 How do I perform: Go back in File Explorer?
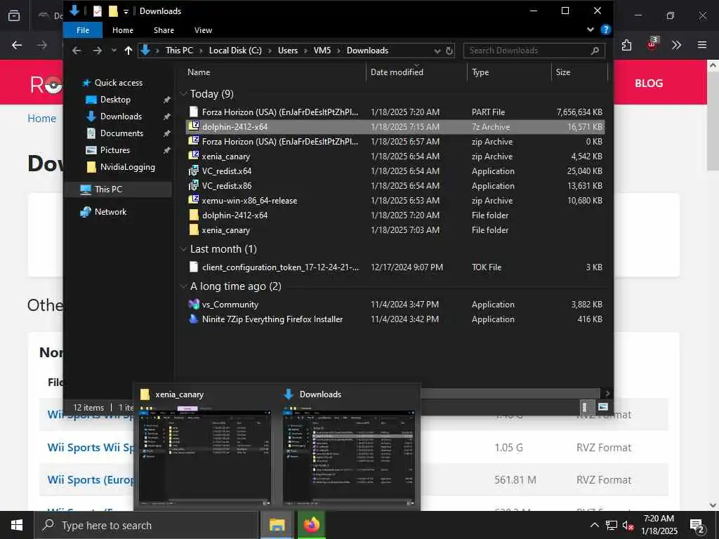pyautogui.click(x=77, y=51)
